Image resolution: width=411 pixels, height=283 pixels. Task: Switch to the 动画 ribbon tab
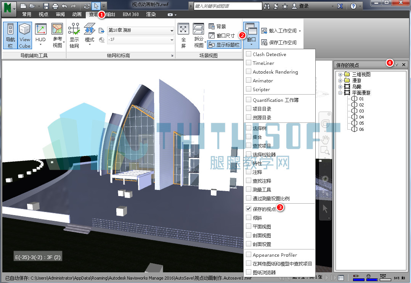click(x=77, y=14)
